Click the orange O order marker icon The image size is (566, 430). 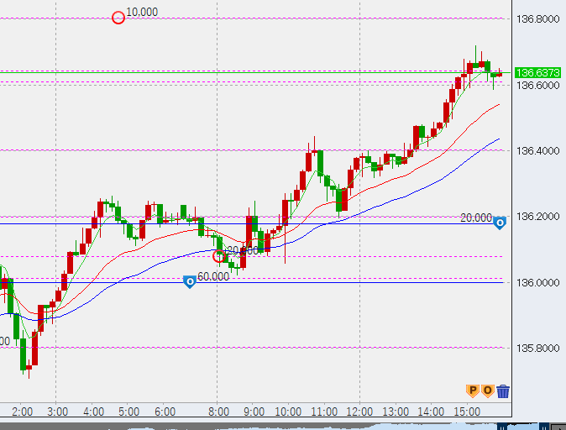point(486,391)
